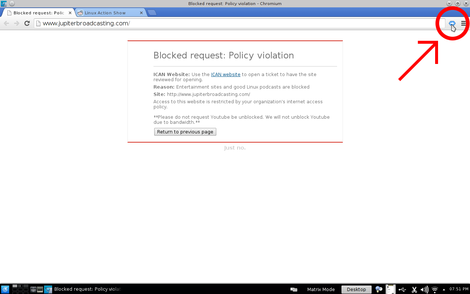Open the light bulb tray icon

pos(379,289)
